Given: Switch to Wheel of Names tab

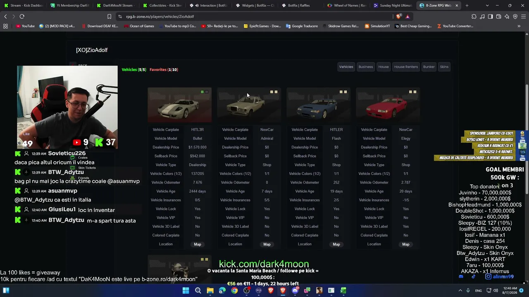Looking at the screenshot, I should point(346,5).
